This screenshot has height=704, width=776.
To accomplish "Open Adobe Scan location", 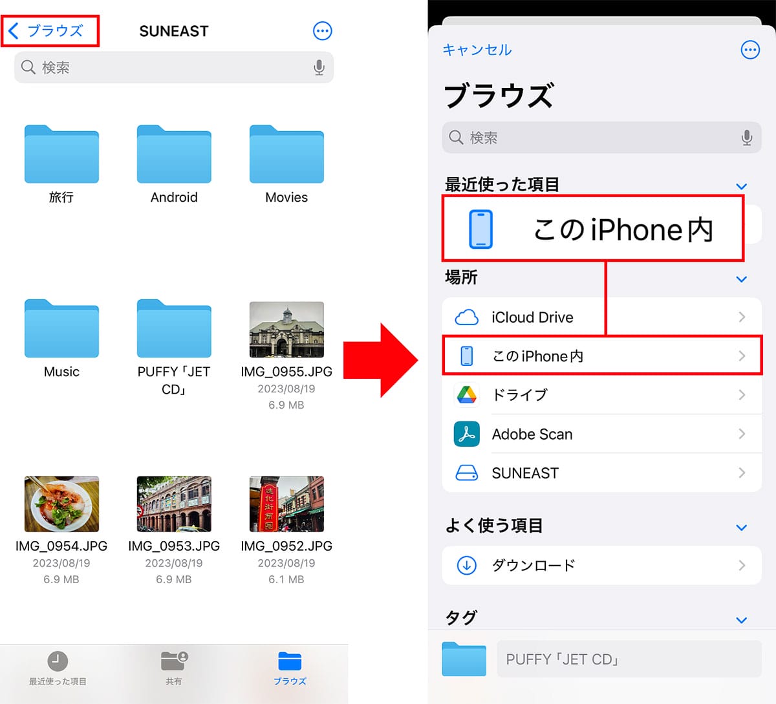I will (601, 434).
